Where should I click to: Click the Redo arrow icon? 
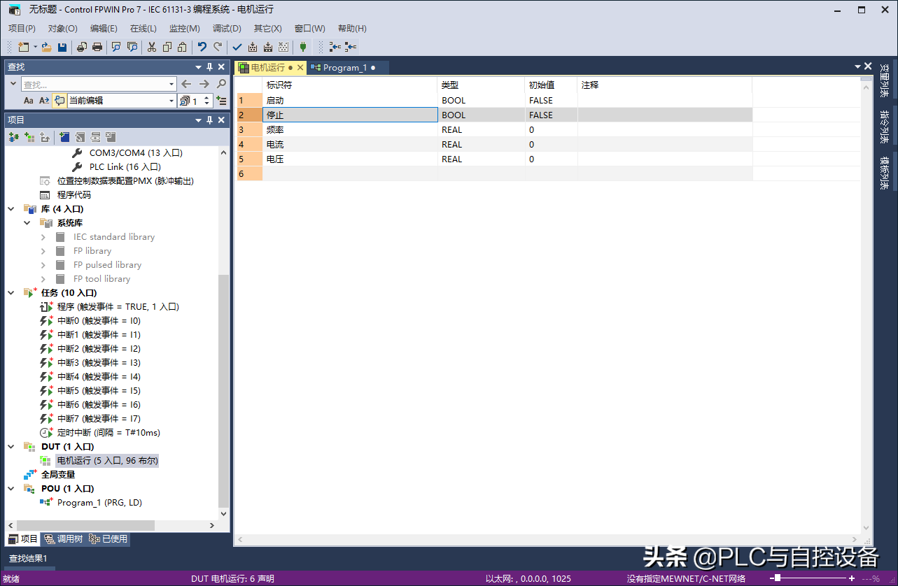pyautogui.click(x=218, y=47)
